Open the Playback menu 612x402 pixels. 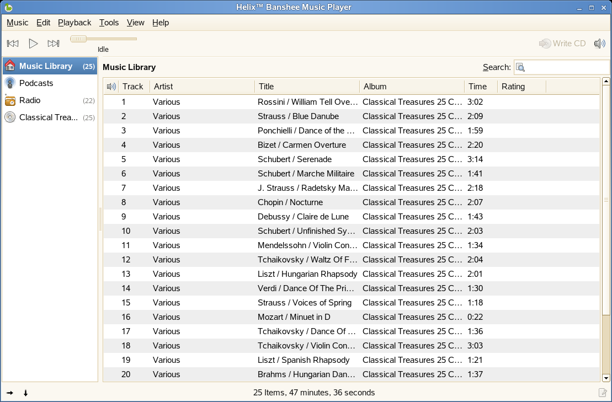tap(74, 23)
